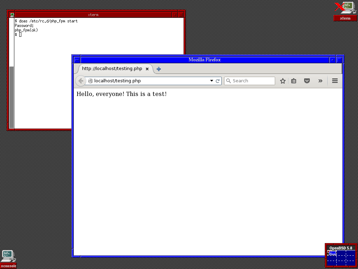Click the xconsole icon label
Image resolution: width=358 pixels, height=269 pixels.
(8, 266)
